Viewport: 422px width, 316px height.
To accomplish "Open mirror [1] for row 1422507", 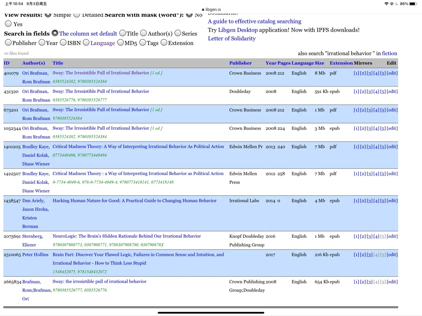I will click(356, 174).
